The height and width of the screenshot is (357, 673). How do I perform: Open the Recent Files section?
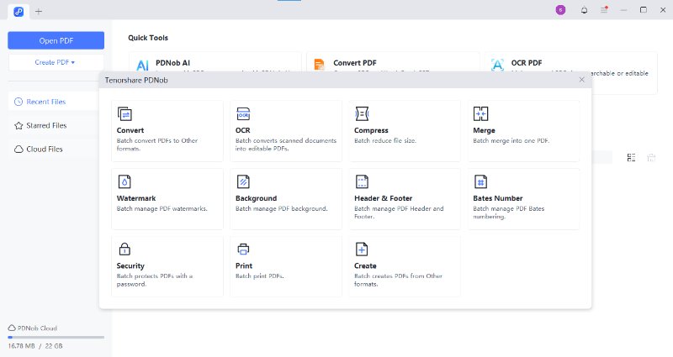click(x=54, y=102)
